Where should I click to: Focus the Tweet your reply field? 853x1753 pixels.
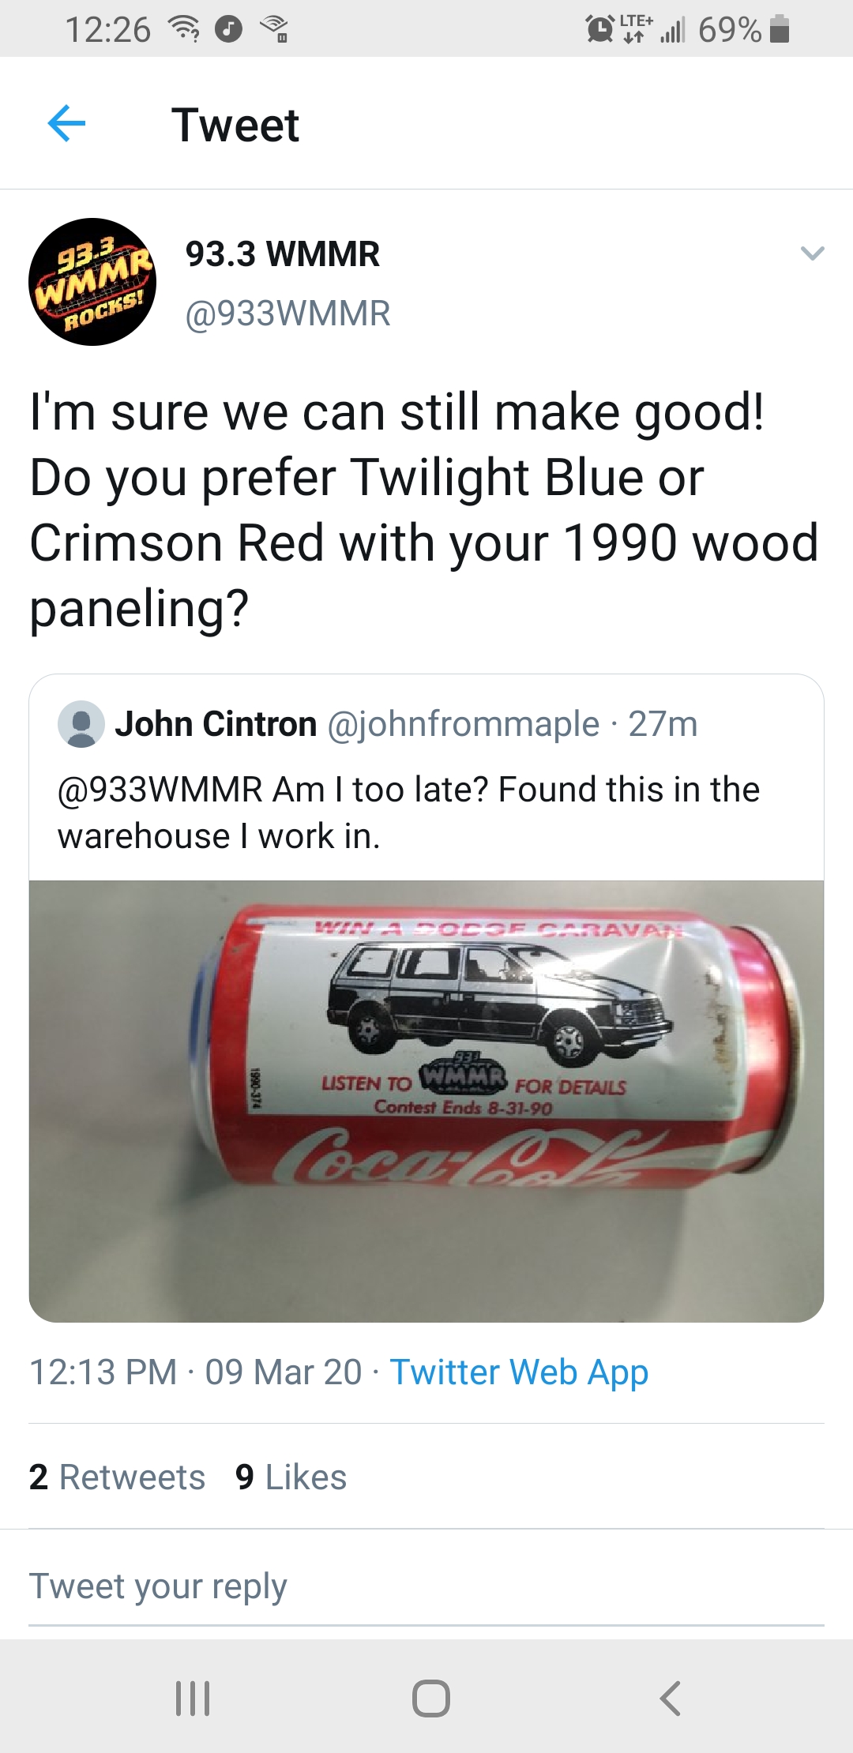pyautogui.click(x=426, y=1586)
